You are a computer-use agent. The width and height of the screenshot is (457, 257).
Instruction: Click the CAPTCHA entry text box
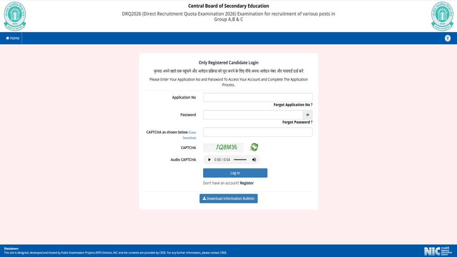(x=257, y=132)
